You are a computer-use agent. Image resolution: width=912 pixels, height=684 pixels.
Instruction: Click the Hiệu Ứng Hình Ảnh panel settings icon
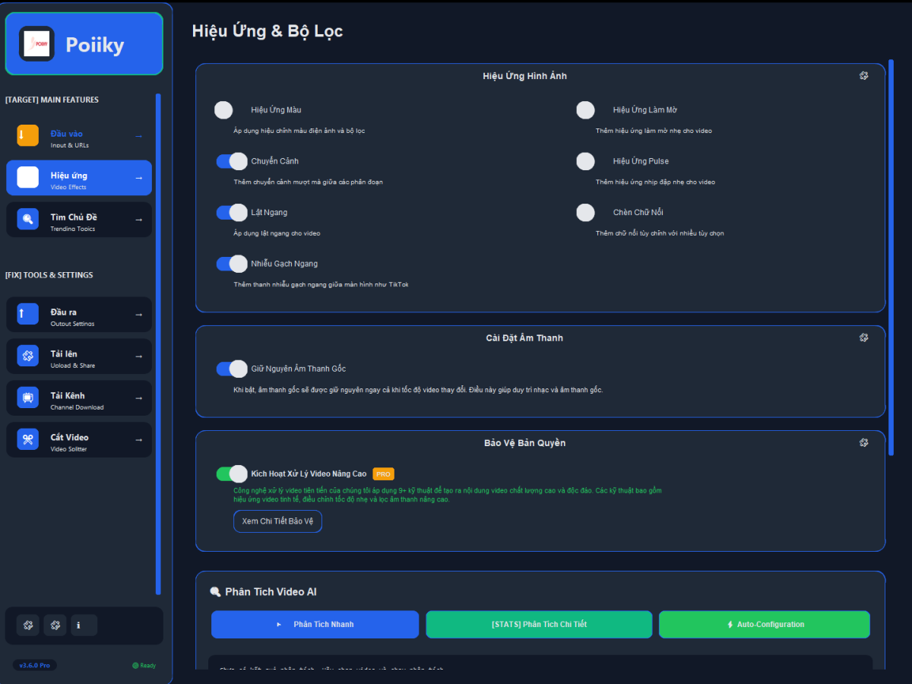tap(863, 76)
